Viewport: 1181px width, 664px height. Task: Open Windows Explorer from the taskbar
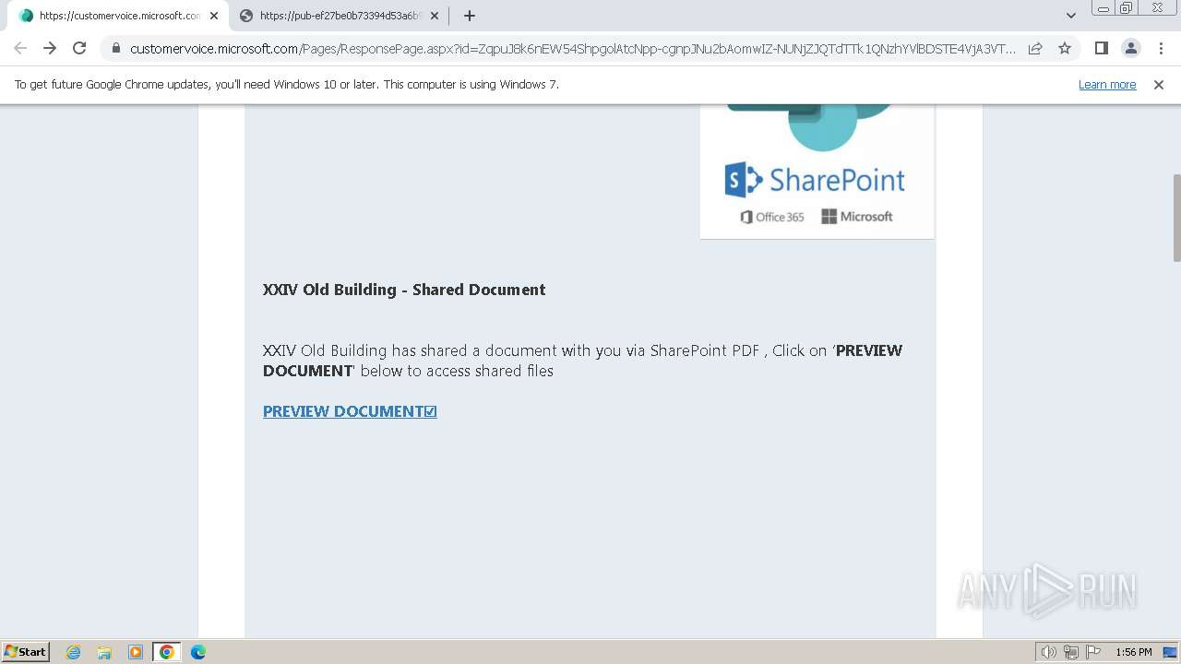(104, 652)
